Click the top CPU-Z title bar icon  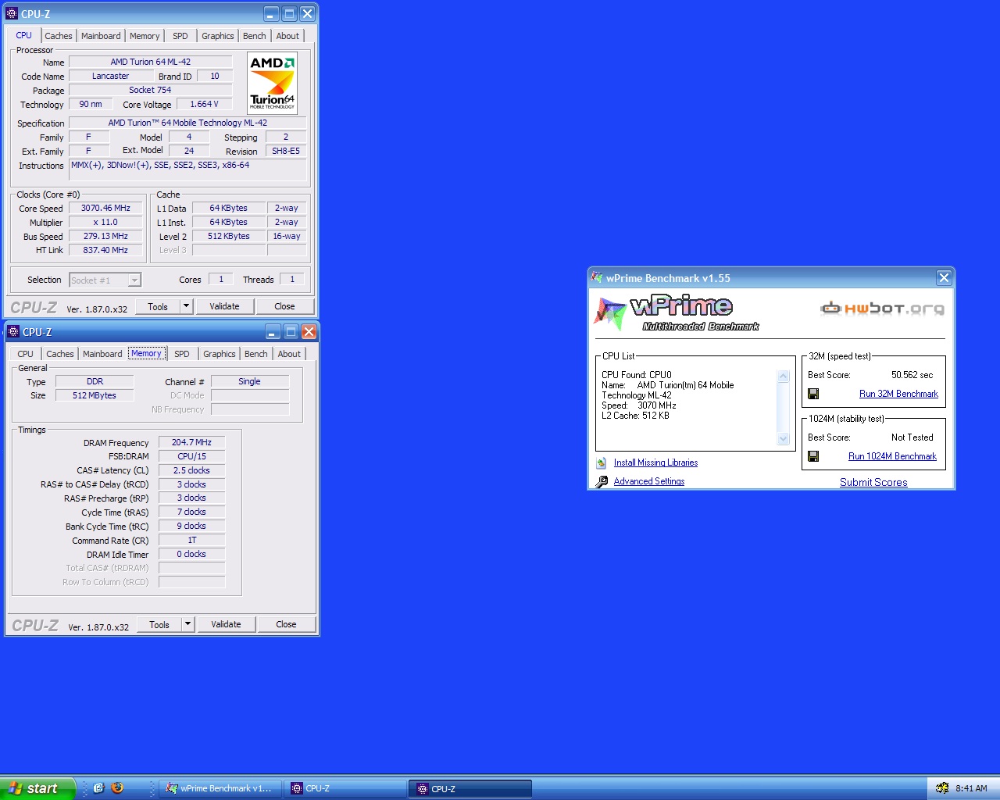[12, 14]
